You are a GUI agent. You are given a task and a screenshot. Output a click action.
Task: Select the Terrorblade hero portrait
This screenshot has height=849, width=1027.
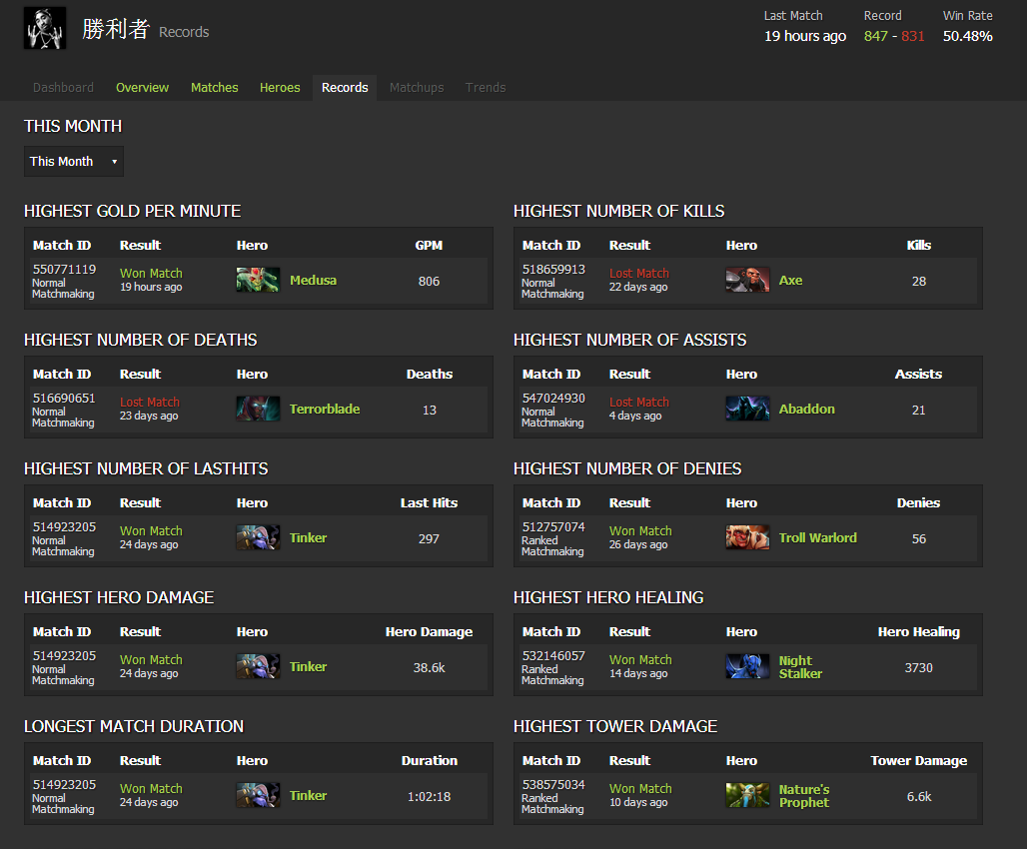point(258,410)
